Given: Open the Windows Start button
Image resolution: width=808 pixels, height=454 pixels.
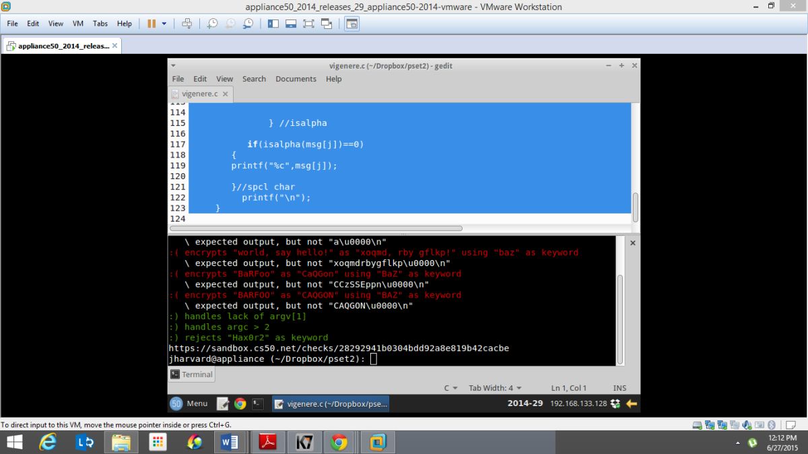Looking at the screenshot, I should click(13, 443).
